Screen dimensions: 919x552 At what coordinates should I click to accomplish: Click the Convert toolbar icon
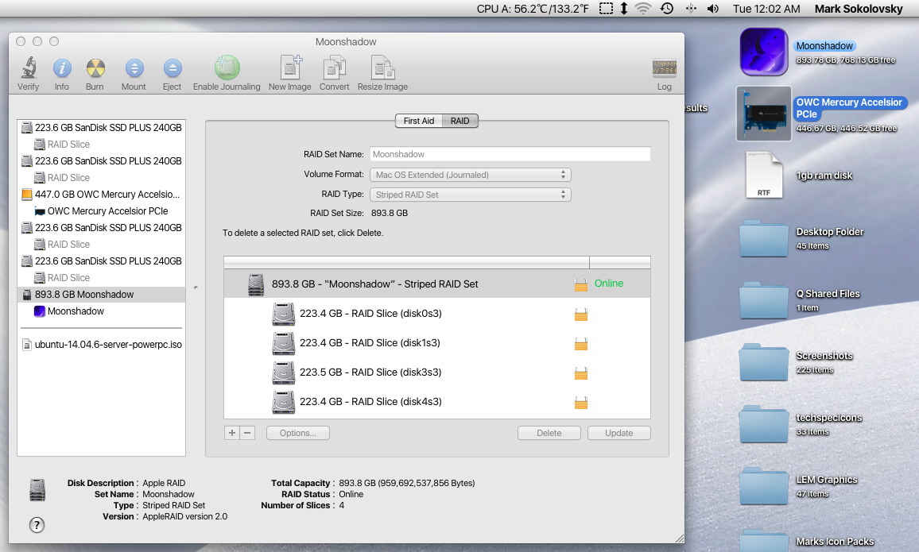(335, 68)
